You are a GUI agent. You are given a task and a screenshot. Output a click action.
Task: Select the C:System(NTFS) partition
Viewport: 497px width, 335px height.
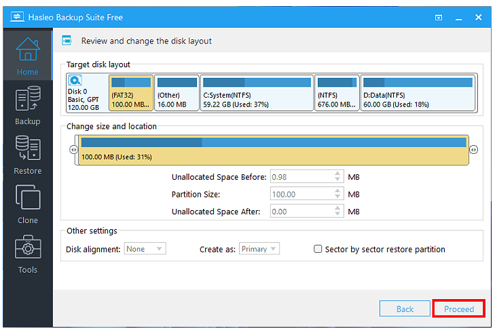(x=257, y=93)
